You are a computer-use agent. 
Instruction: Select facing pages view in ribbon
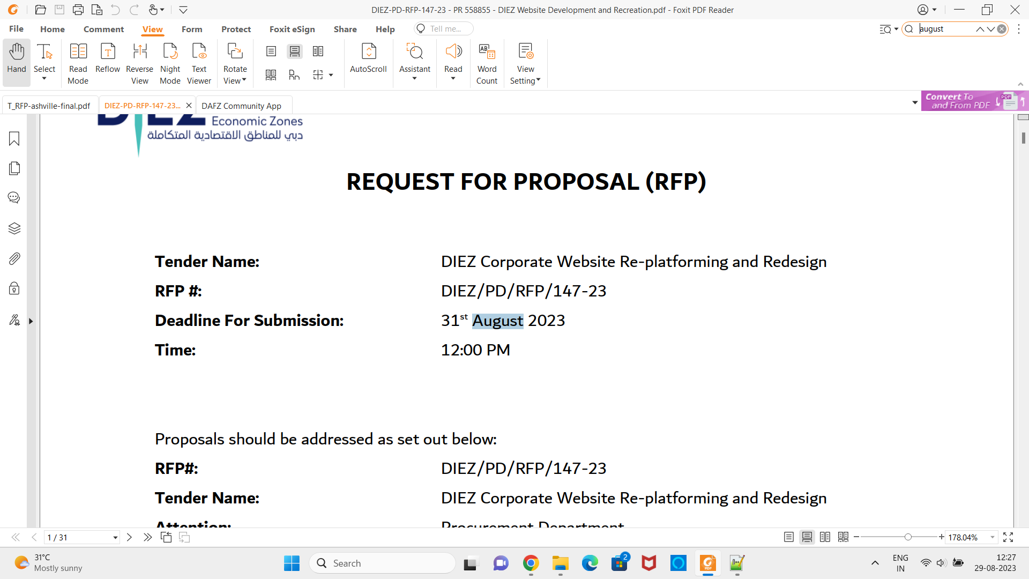pos(318,51)
